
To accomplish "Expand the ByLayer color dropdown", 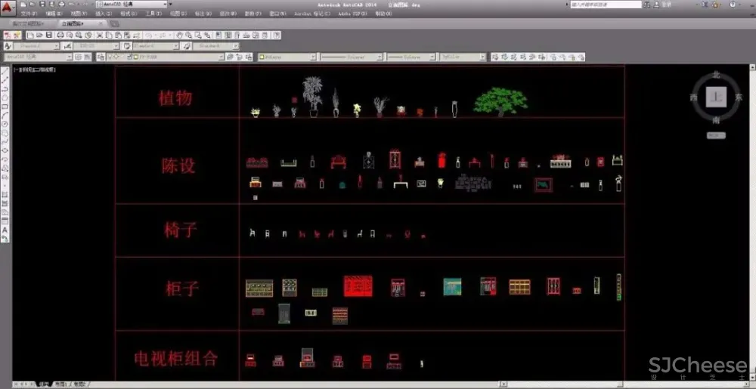I will pos(311,57).
